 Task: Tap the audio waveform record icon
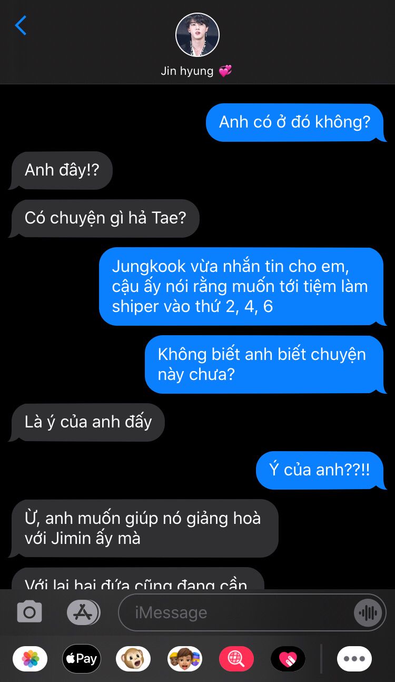(368, 612)
